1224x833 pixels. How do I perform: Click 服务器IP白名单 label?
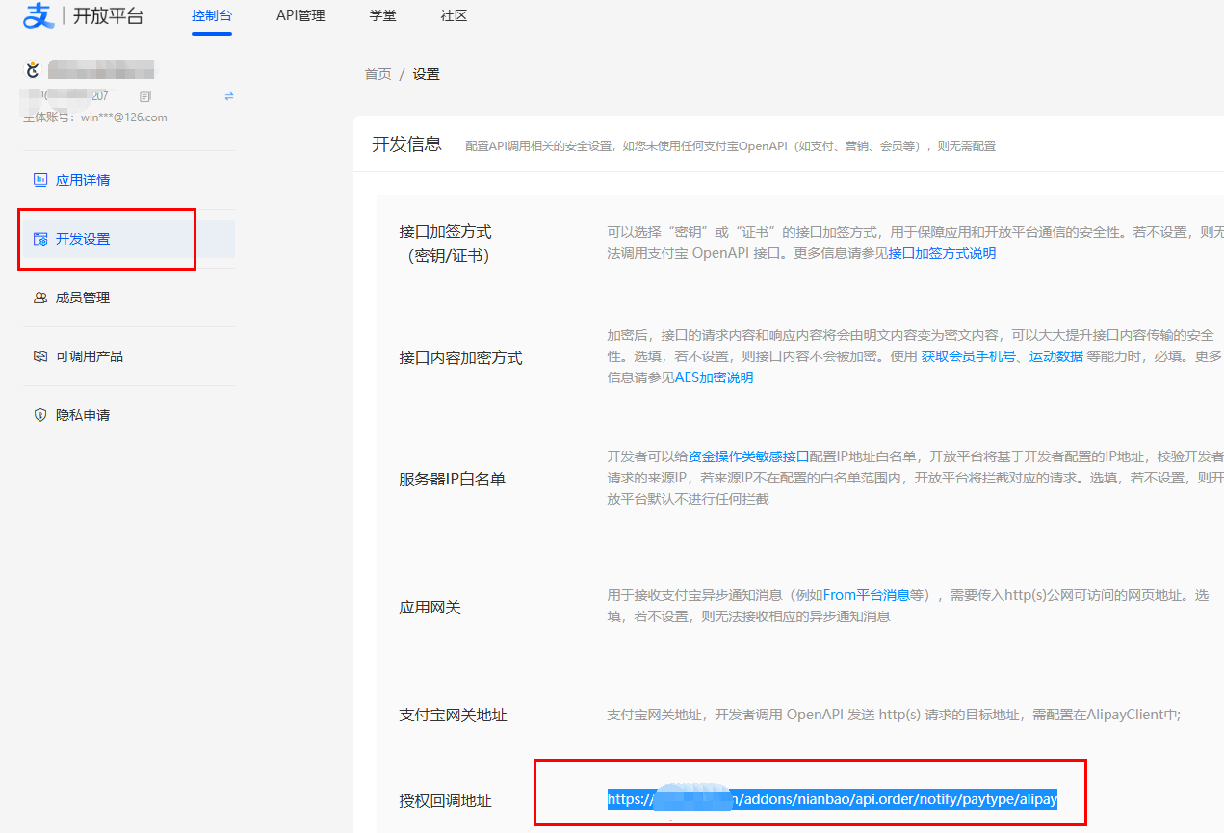pos(452,479)
